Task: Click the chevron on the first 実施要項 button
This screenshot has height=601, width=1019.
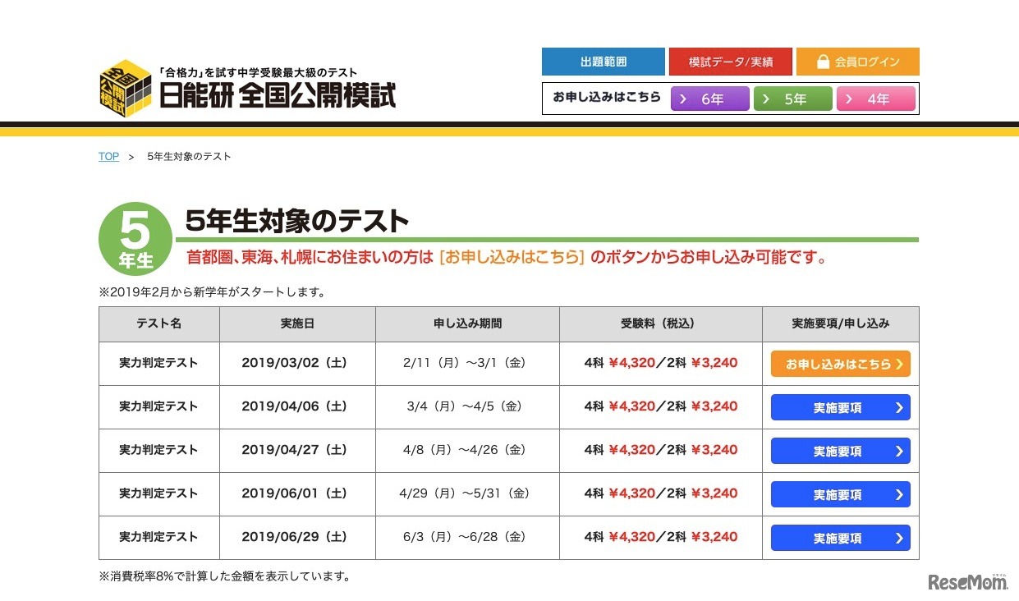Action: click(900, 406)
